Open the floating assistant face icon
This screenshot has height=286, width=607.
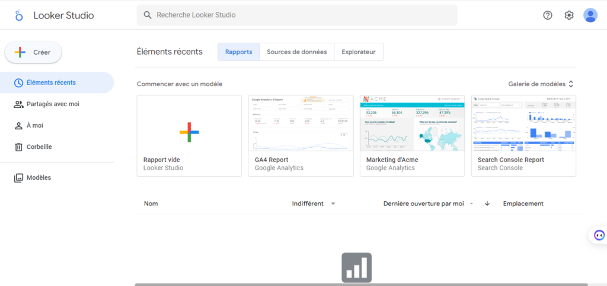[x=599, y=235]
